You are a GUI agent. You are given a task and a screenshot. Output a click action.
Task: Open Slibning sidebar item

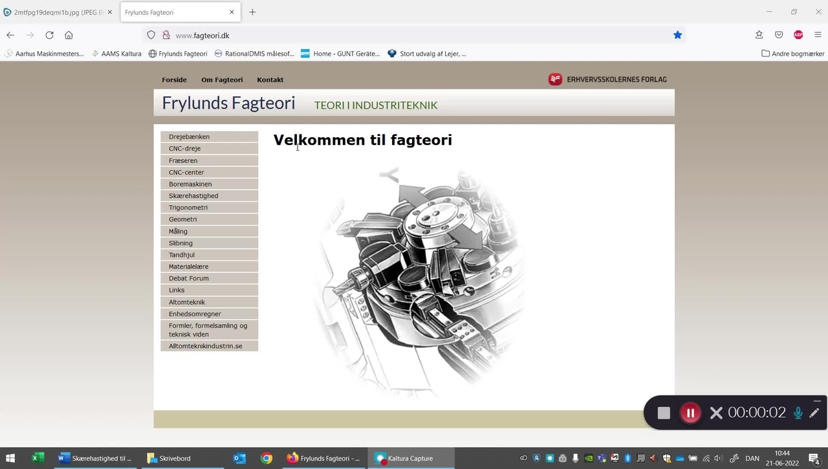(209, 243)
